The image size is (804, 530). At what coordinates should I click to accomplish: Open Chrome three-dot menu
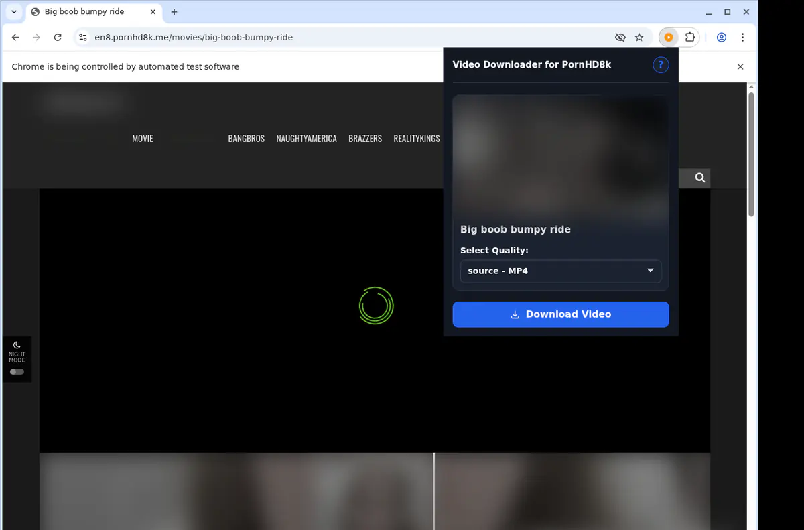point(742,38)
